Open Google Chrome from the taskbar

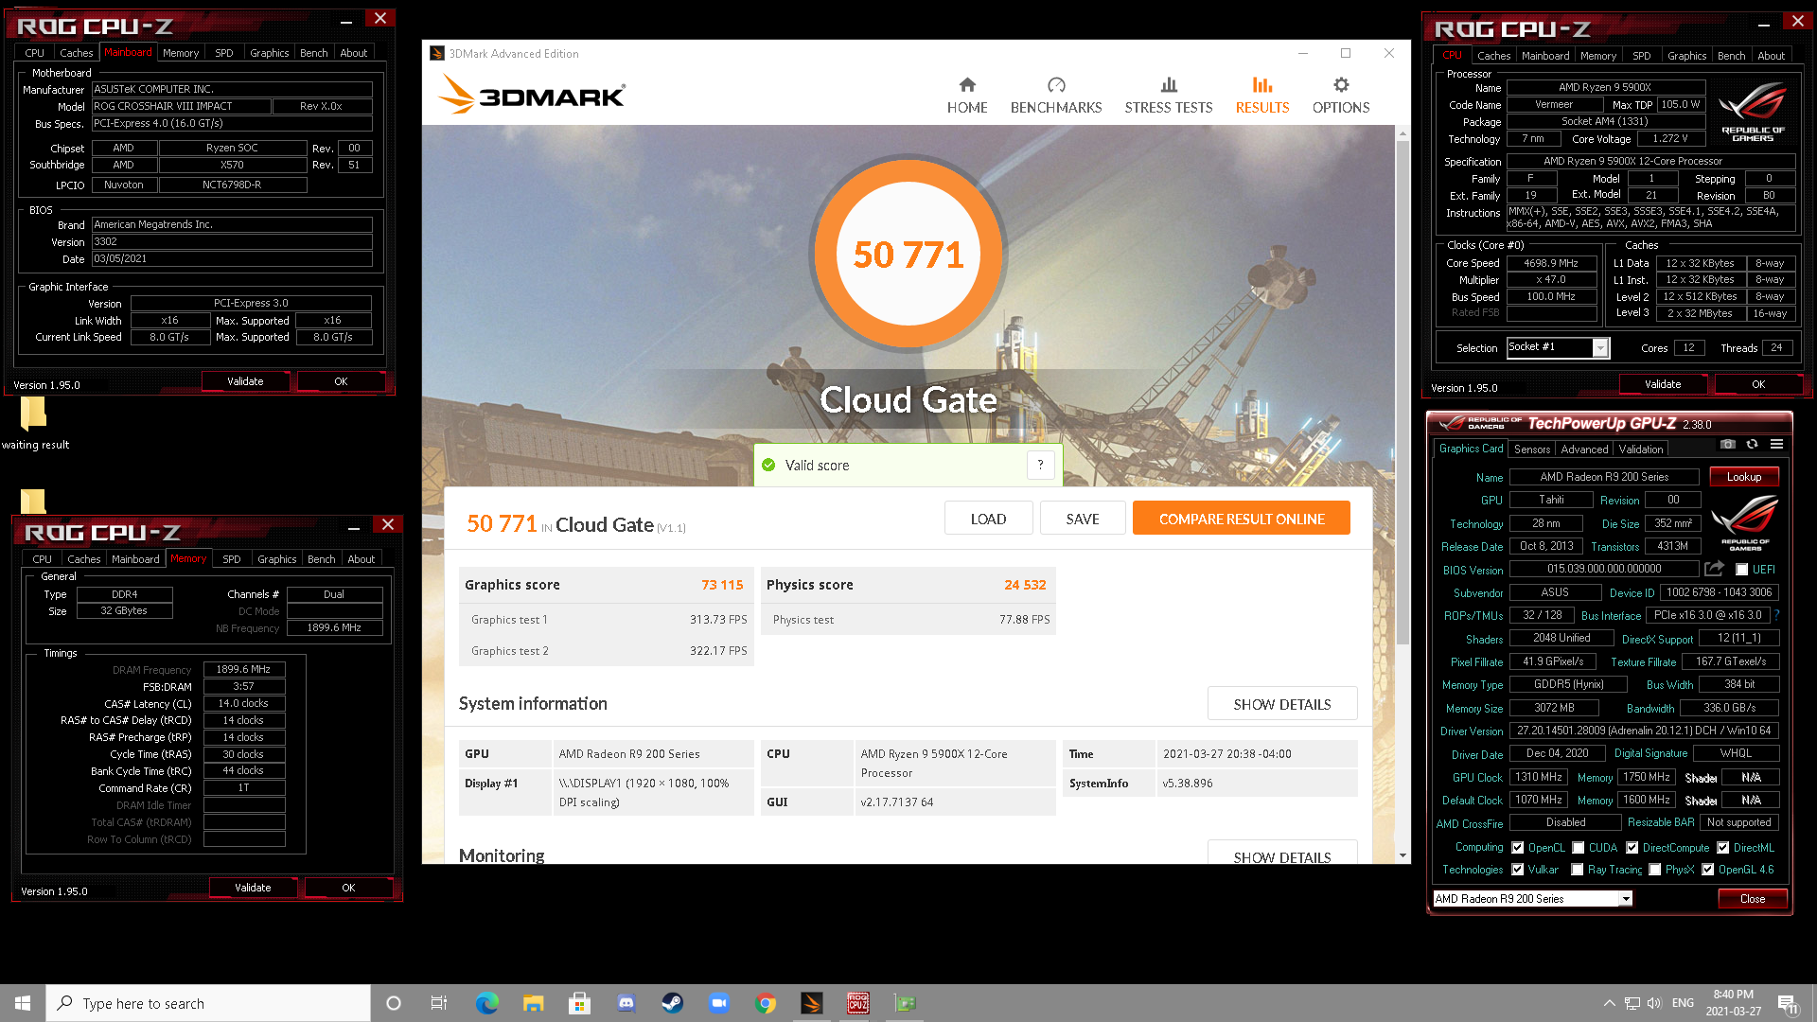[x=765, y=1003]
